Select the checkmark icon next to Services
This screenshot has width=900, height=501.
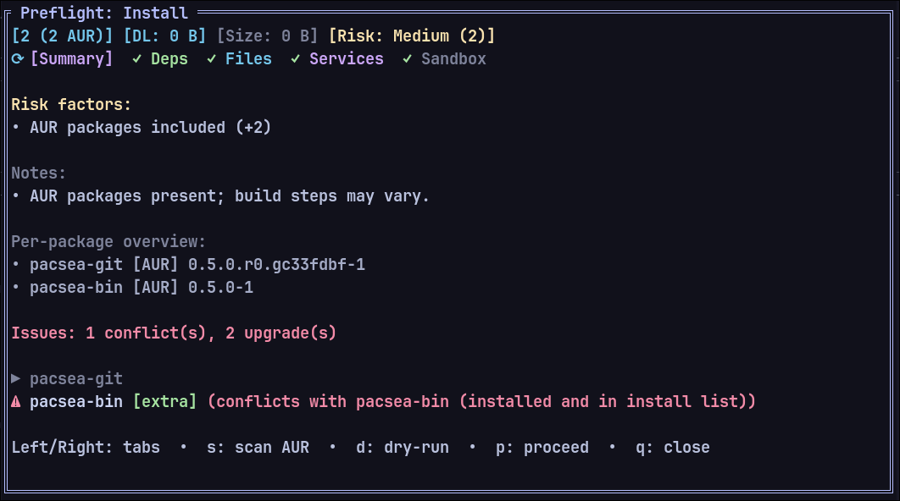point(295,58)
